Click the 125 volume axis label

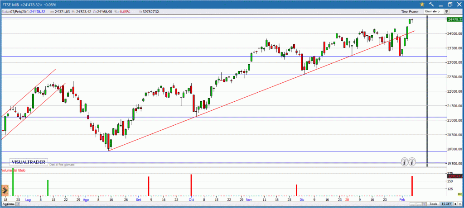[451, 189]
